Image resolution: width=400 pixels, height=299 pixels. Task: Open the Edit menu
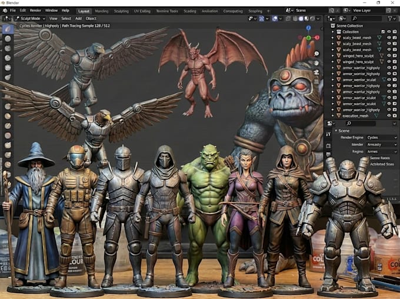coord(23,11)
